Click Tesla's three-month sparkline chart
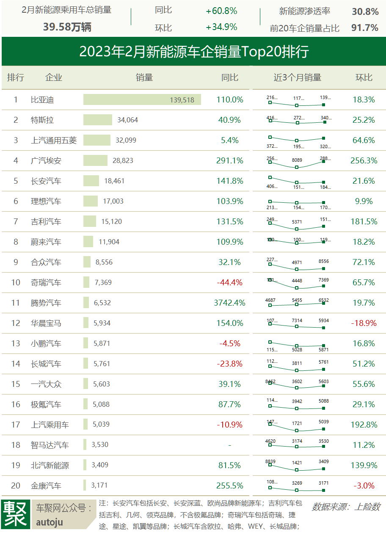 coord(297,120)
